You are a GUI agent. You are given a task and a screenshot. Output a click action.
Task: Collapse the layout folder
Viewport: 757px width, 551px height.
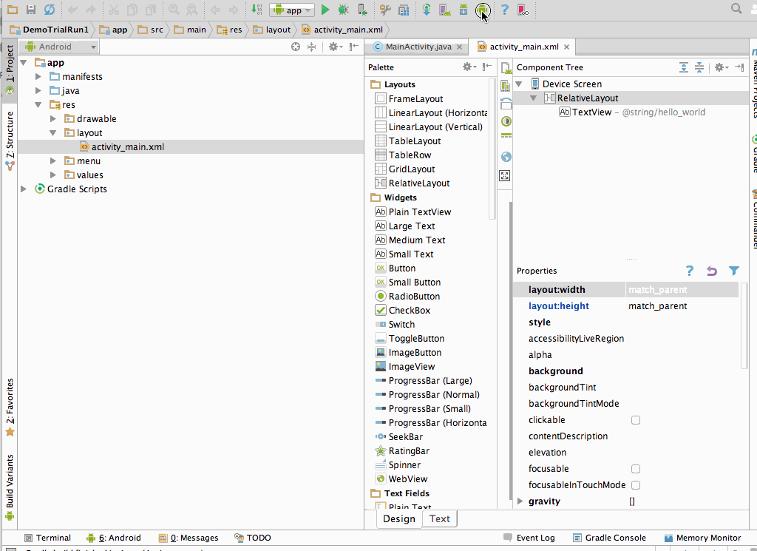[x=53, y=133]
